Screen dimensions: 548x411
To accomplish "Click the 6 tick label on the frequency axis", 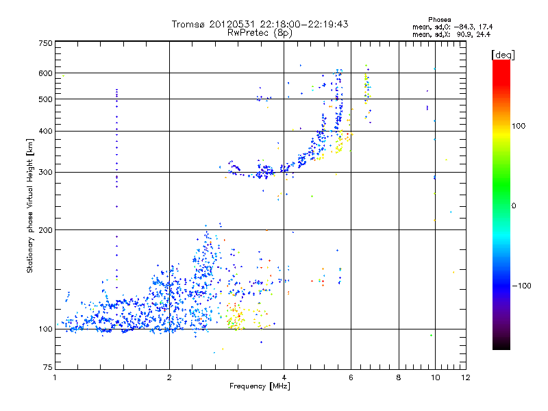I will coord(351,377).
